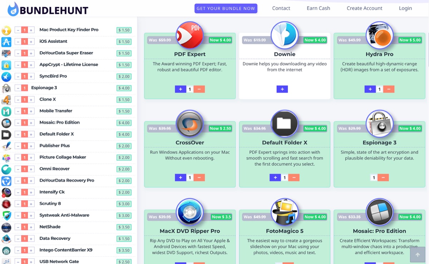Increase PDF Expert quantity with plus
This screenshot has width=429, height=264.
tap(181, 89)
